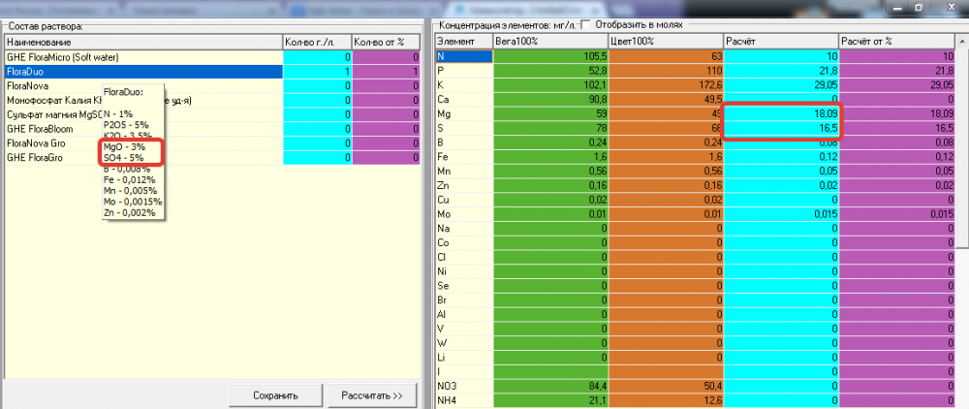Enable the Отобразить в молях checkbox

click(x=586, y=24)
